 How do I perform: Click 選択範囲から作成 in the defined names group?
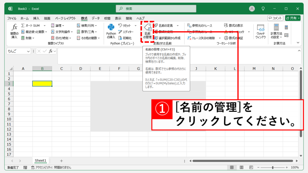tap(167, 38)
